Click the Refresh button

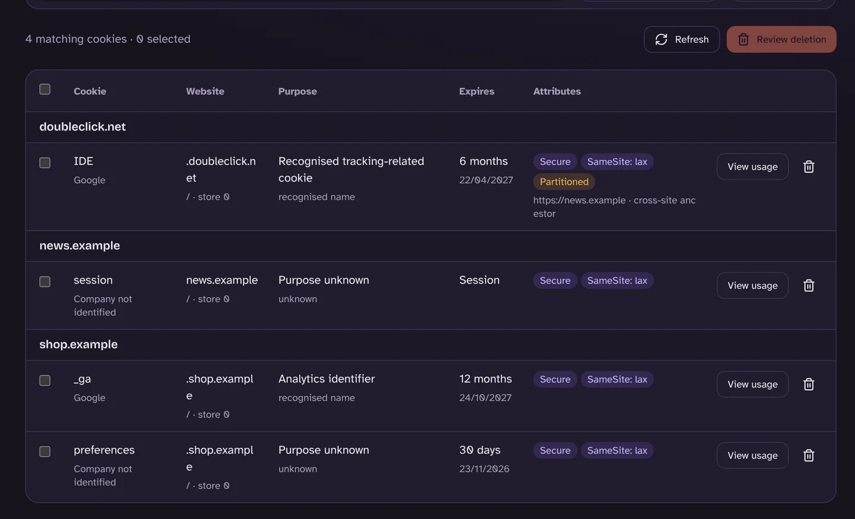682,39
